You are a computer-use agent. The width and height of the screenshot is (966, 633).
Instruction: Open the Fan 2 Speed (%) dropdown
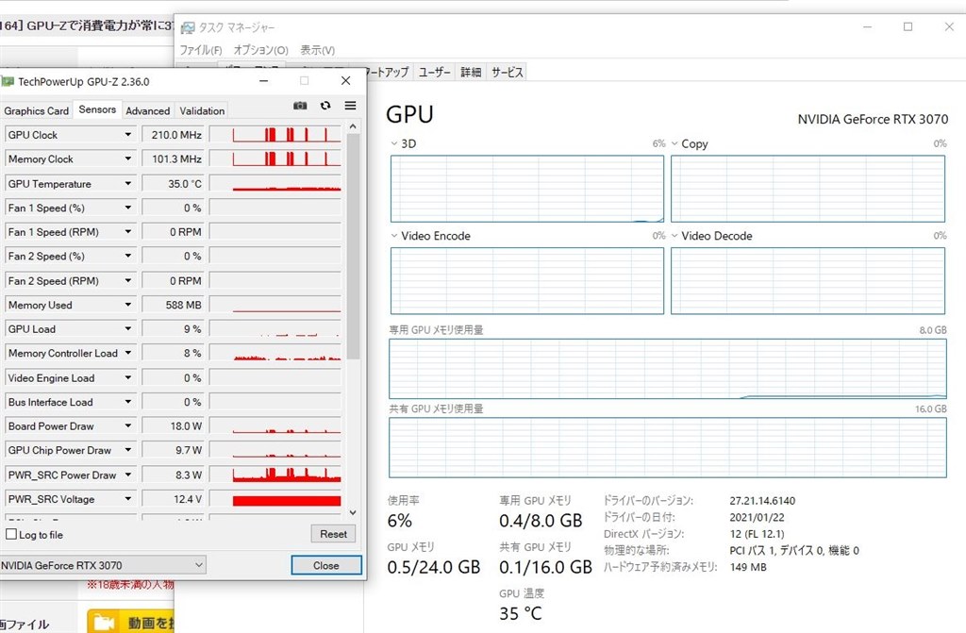[127, 256]
